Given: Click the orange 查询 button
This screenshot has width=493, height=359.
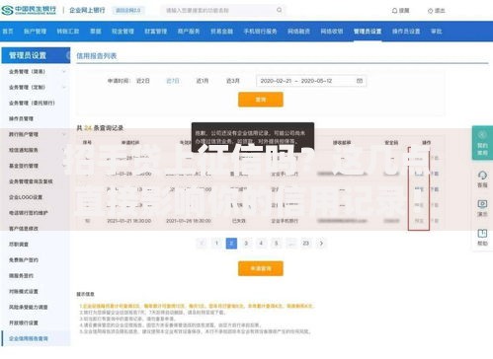Looking at the screenshot, I should coord(261,100).
